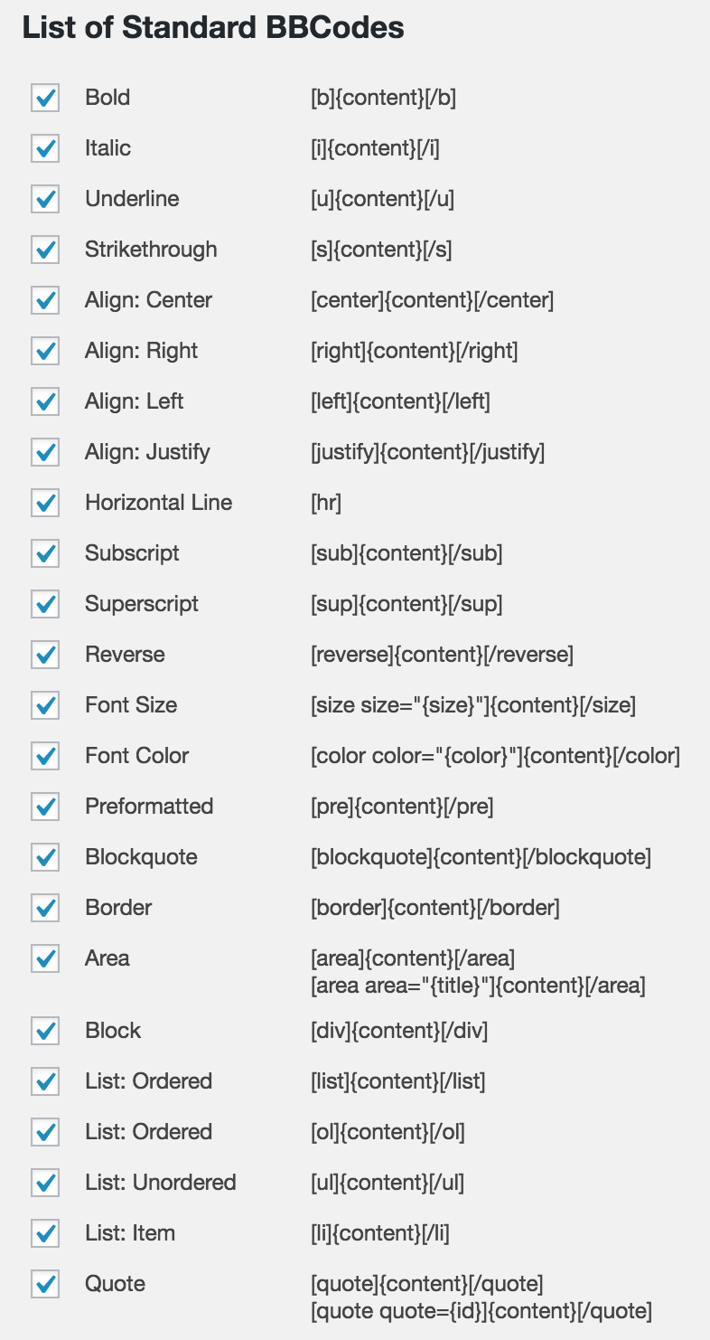710x1340 pixels.
Task: Disable the Italic BBCode option
Action: pyautogui.click(x=45, y=148)
